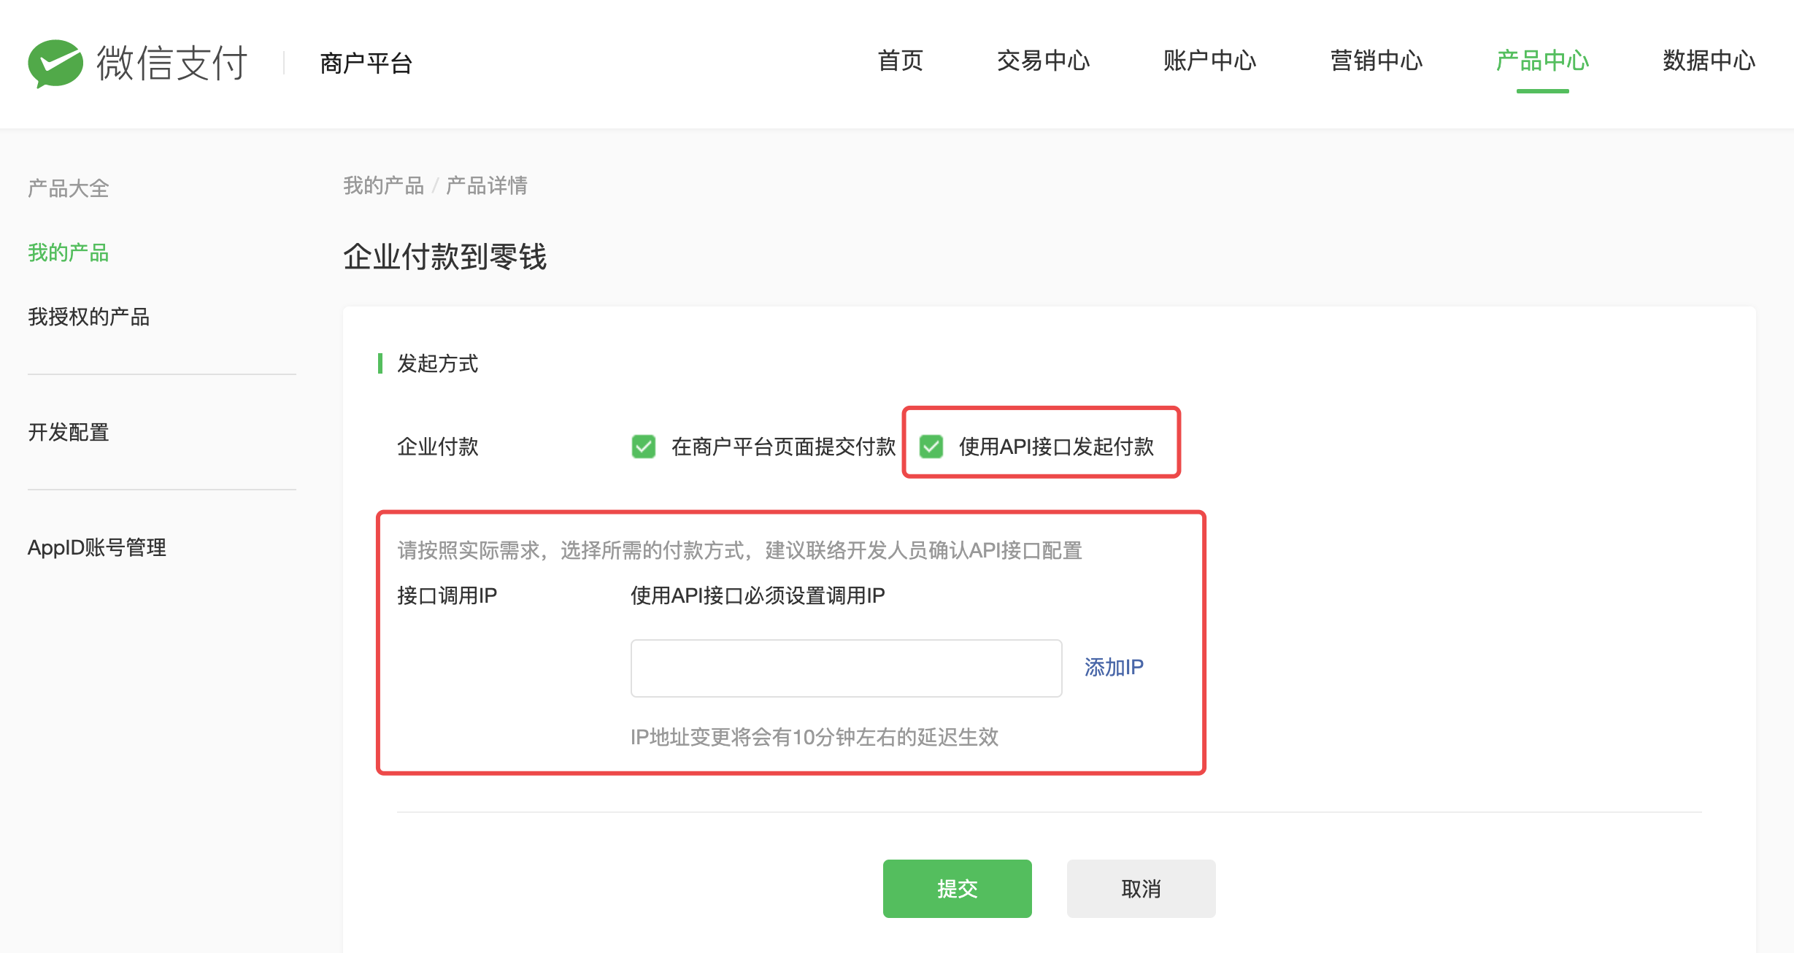Click the WeChat Pay green logo icon

55,63
